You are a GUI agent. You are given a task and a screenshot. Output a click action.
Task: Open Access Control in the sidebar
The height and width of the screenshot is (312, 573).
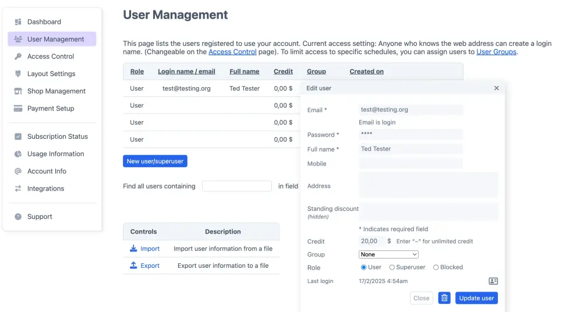pyautogui.click(x=51, y=56)
